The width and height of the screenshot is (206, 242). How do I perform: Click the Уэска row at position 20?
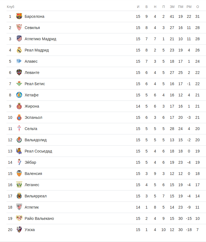(x=30, y=230)
